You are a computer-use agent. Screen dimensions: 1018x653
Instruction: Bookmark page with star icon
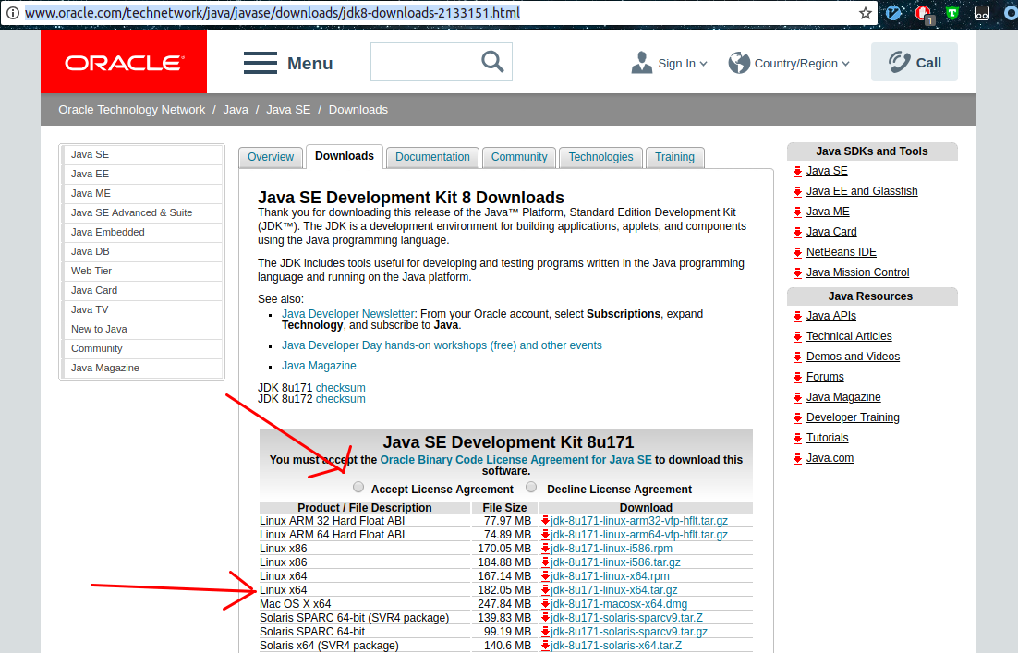coord(865,13)
